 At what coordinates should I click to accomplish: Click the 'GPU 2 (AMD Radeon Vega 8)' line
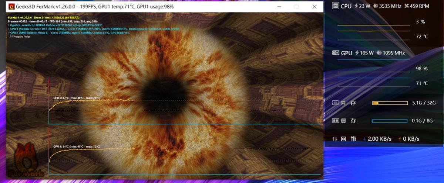click(x=68, y=32)
